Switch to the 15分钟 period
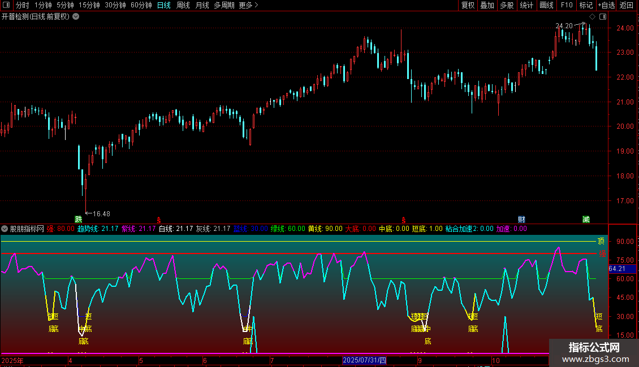Screen dimensions: 639x367 (x=89, y=5)
